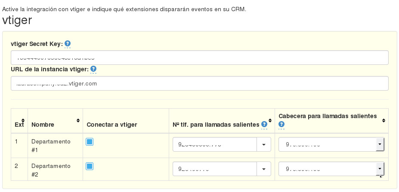Screen dimensions: 399x192
Task: Focus the vtiger Secret Key field
Action: (199, 58)
